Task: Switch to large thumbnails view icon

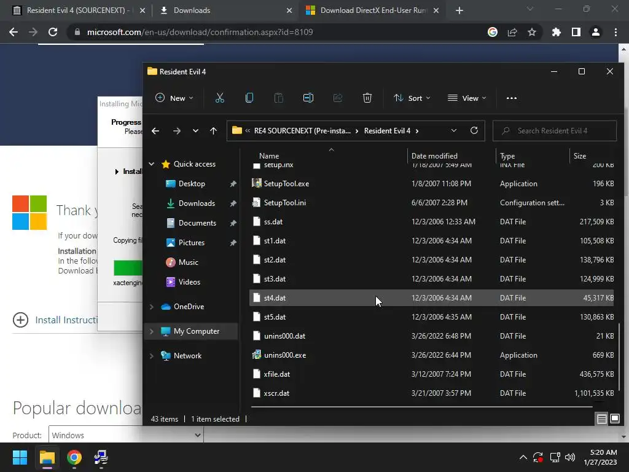Action: 614,419
